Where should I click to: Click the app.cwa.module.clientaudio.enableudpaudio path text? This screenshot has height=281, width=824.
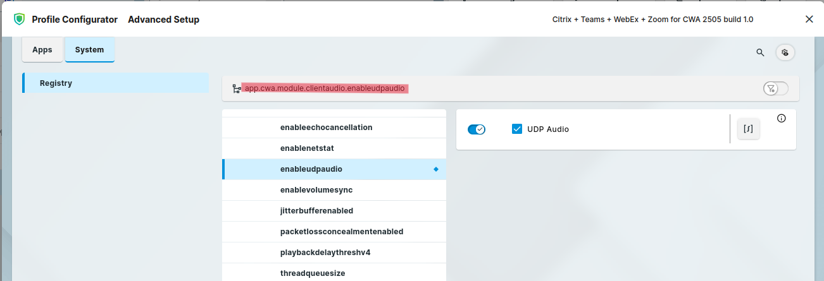(x=325, y=89)
